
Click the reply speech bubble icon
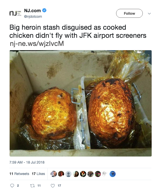[12, 185]
